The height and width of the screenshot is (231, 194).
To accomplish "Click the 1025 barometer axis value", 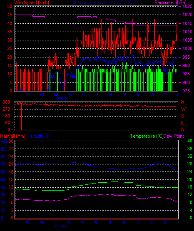I will [x=187, y=6].
